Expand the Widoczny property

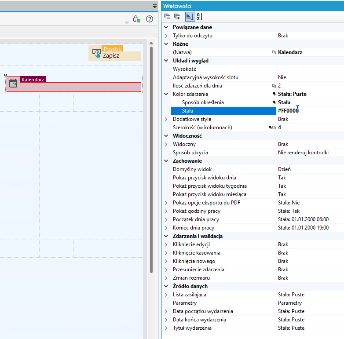pos(166,144)
